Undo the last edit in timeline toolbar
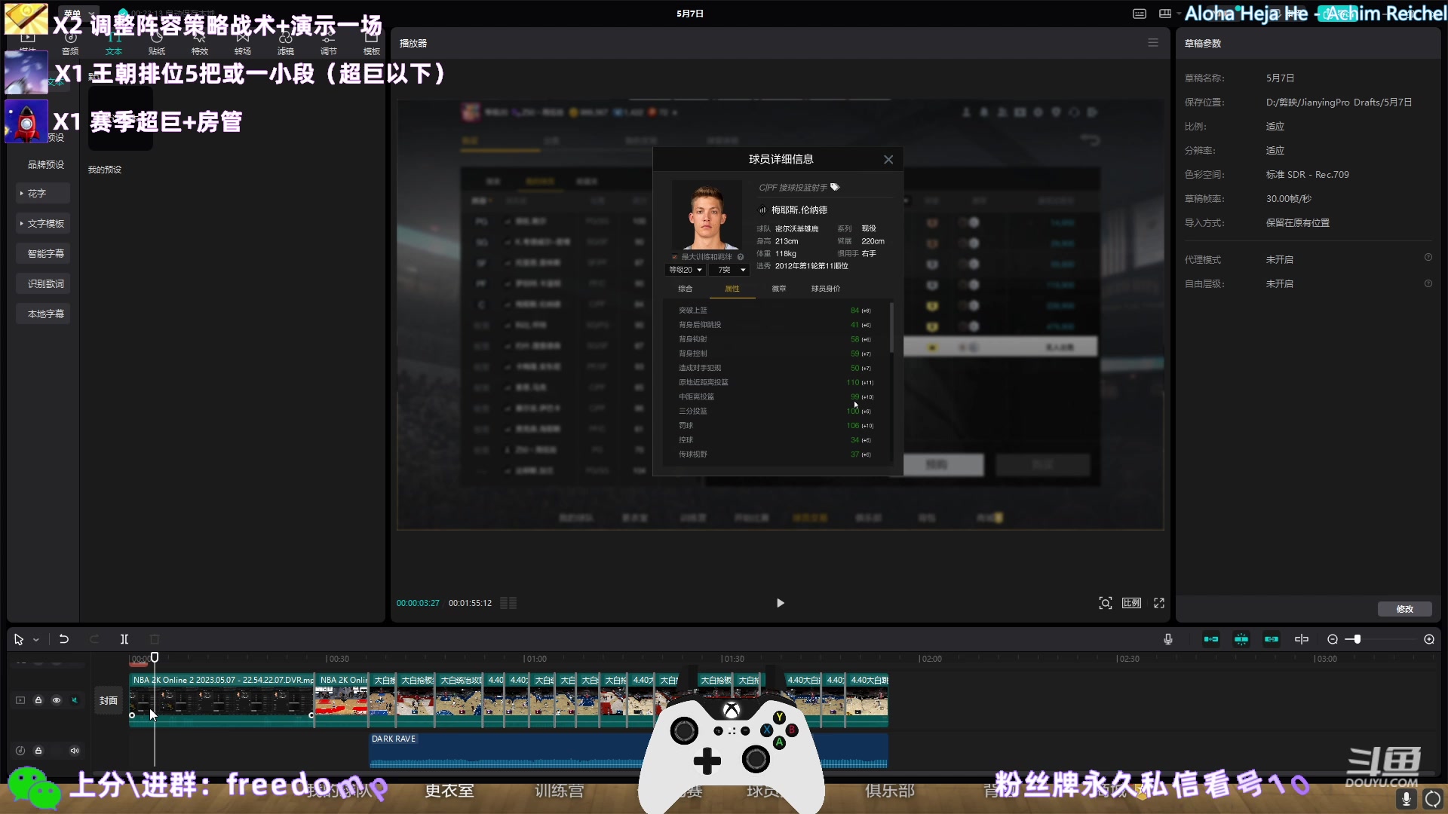Image resolution: width=1448 pixels, height=814 pixels. (64, 639)
